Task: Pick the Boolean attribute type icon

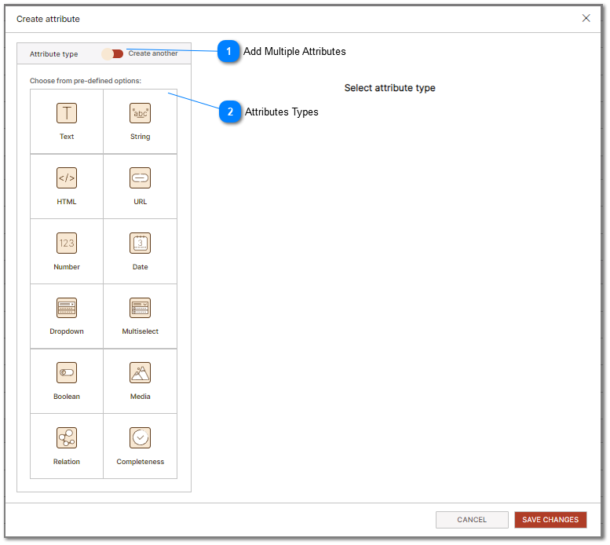Action: [x=67, y=373]
